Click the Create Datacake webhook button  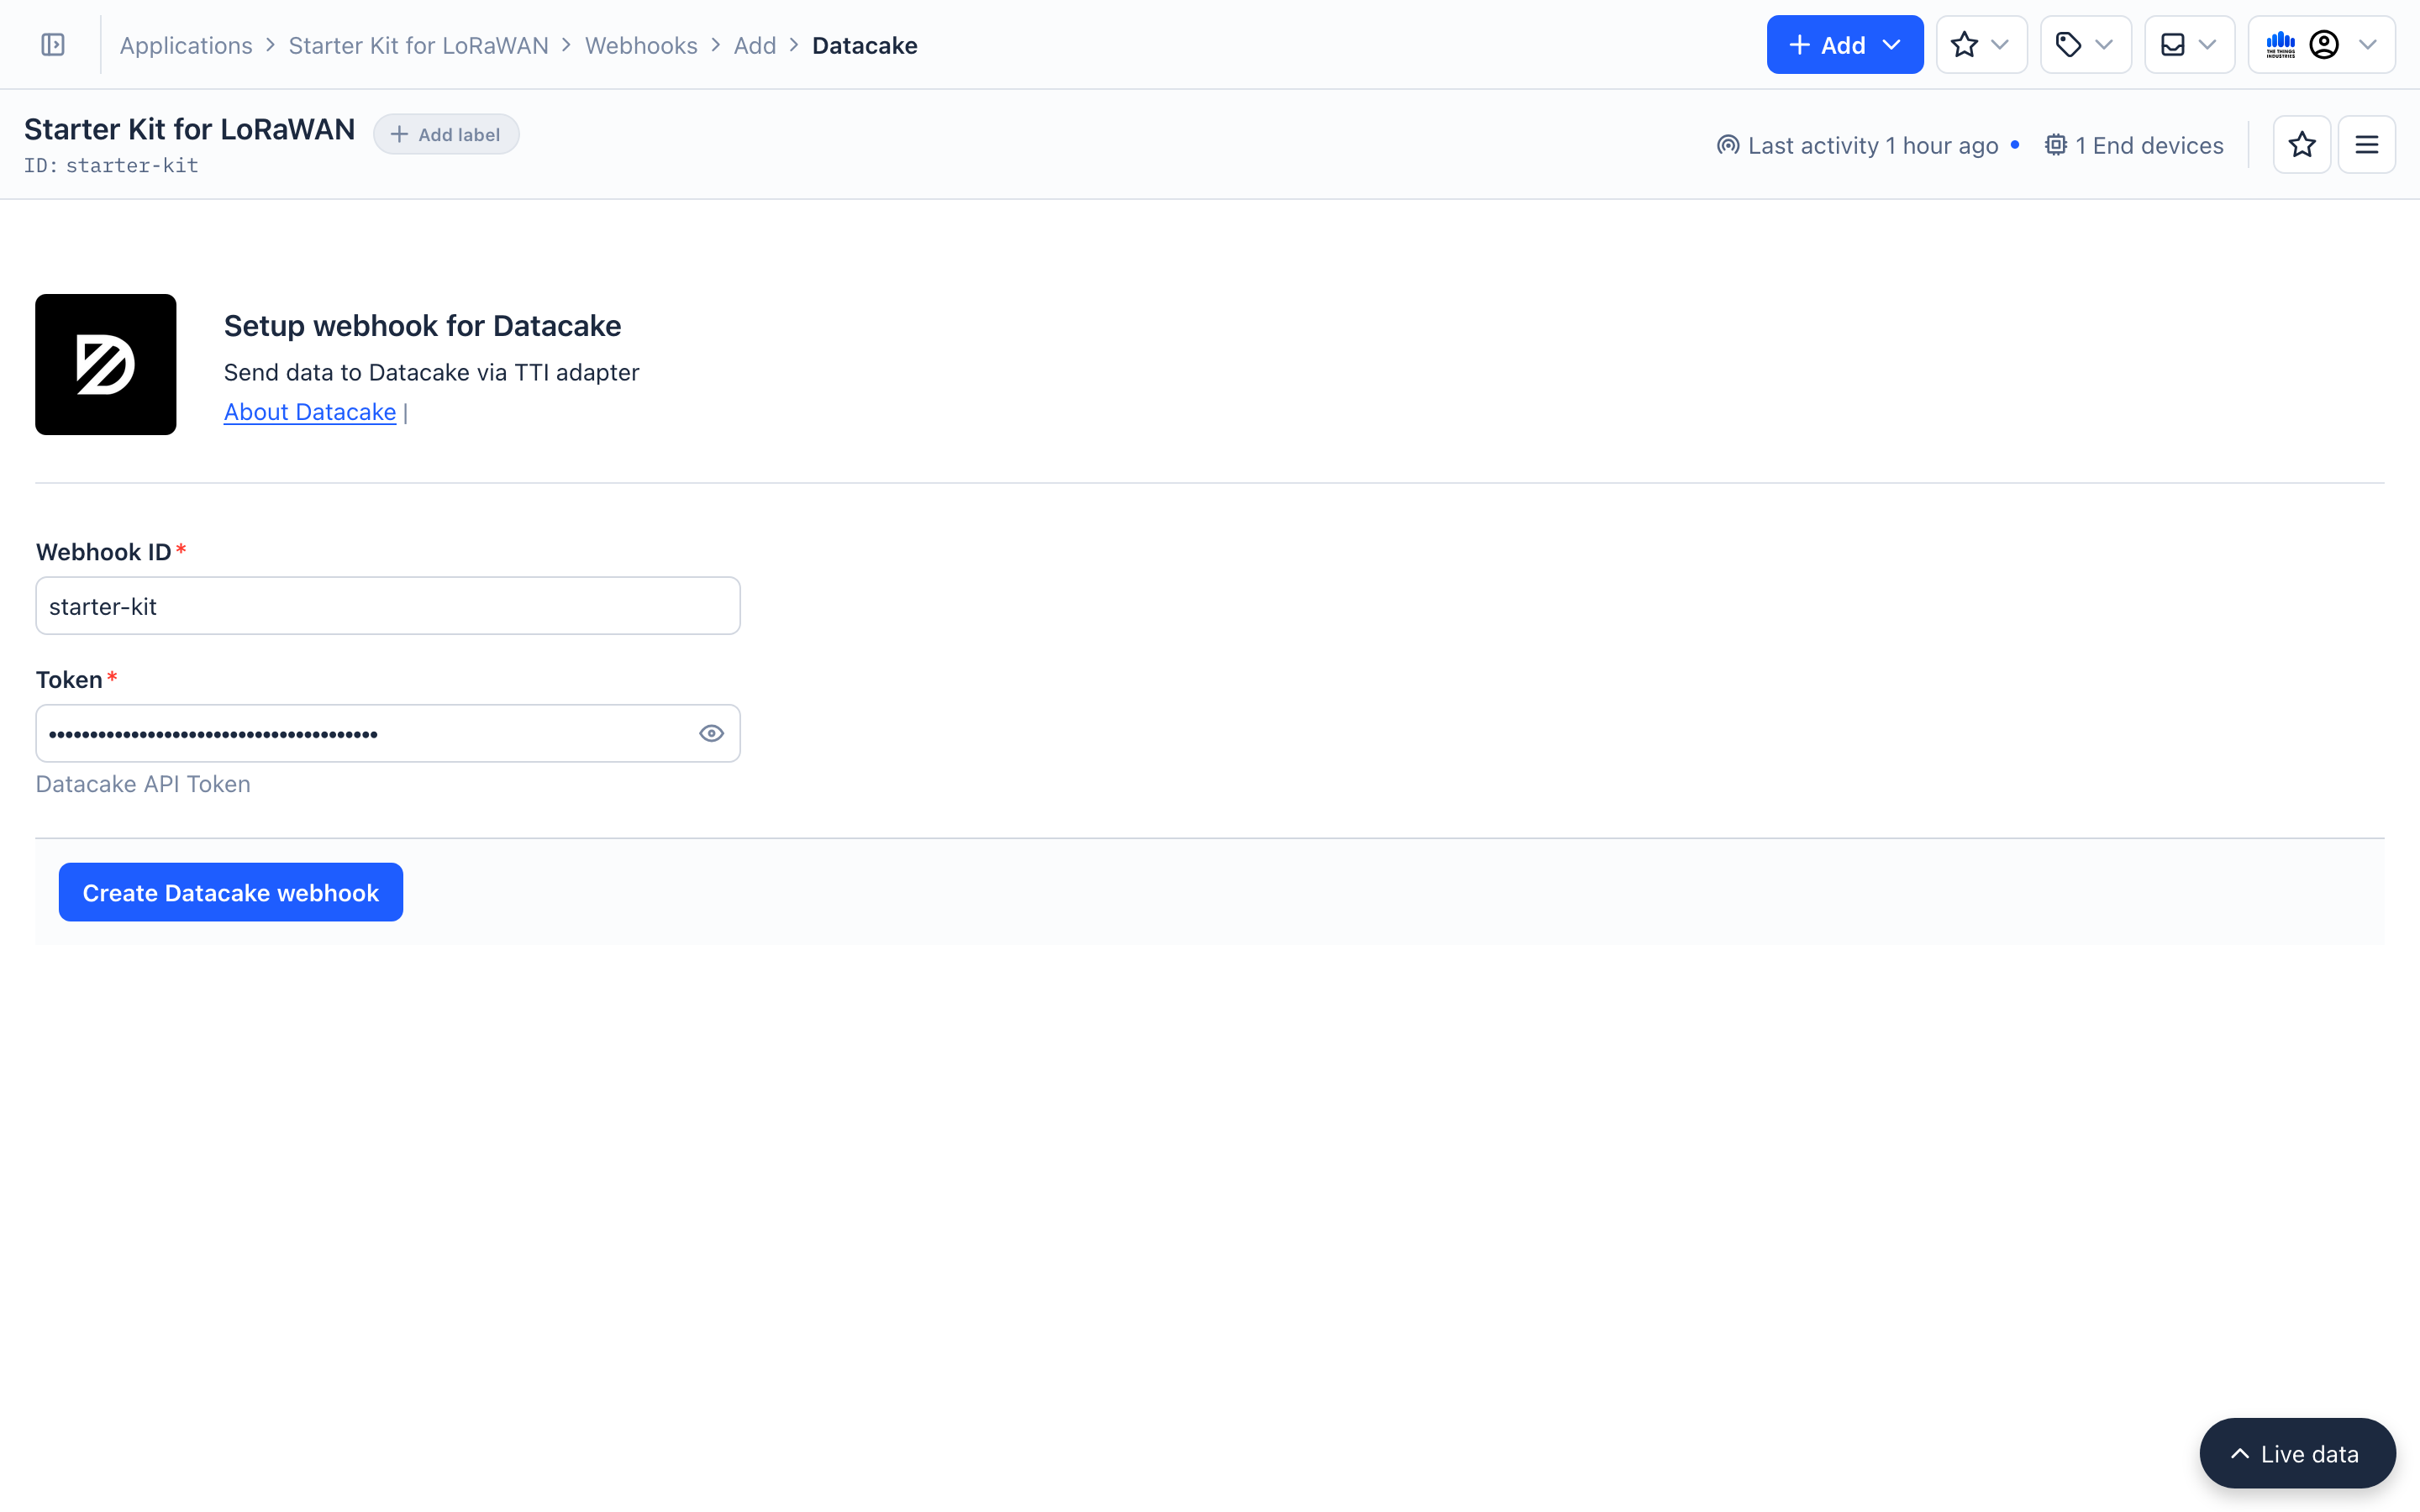[231, 892]
